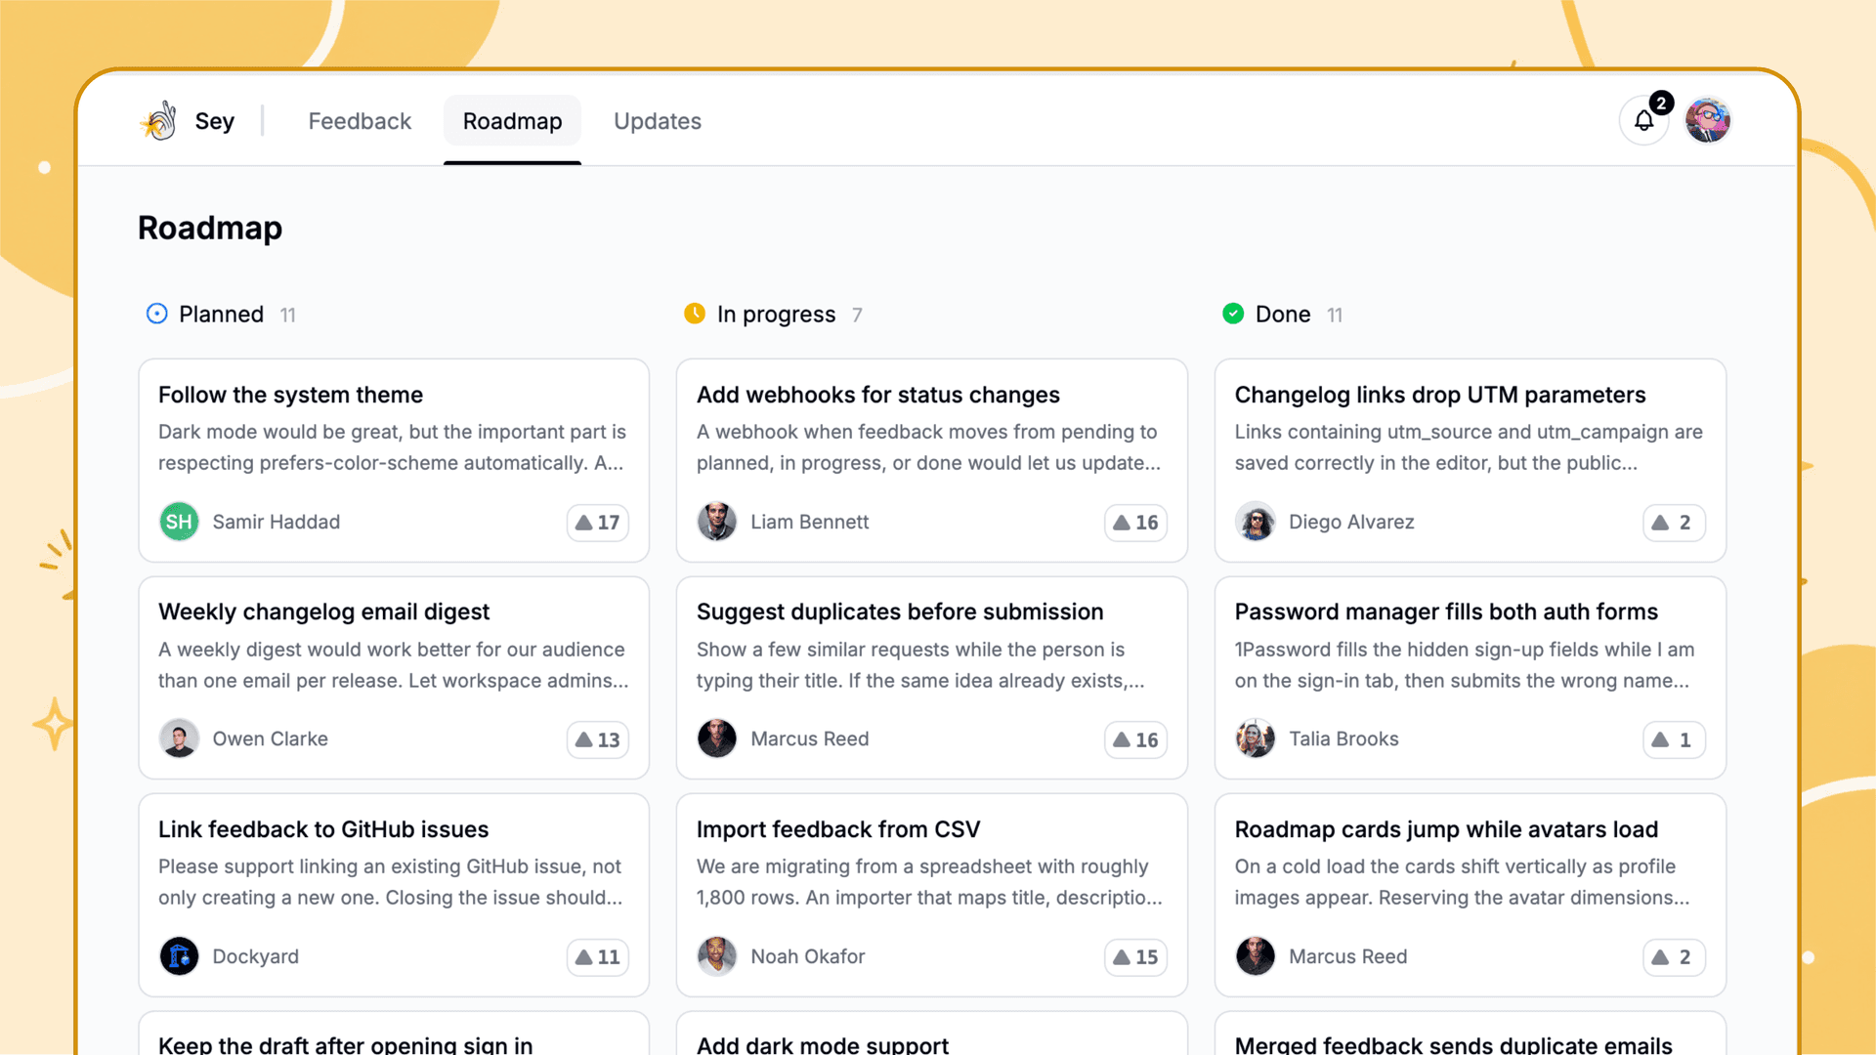Click the author name Diego Alvarez

1351,522
